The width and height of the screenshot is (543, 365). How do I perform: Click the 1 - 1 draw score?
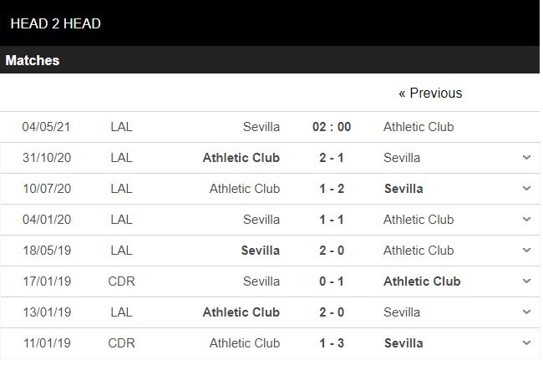332,220
